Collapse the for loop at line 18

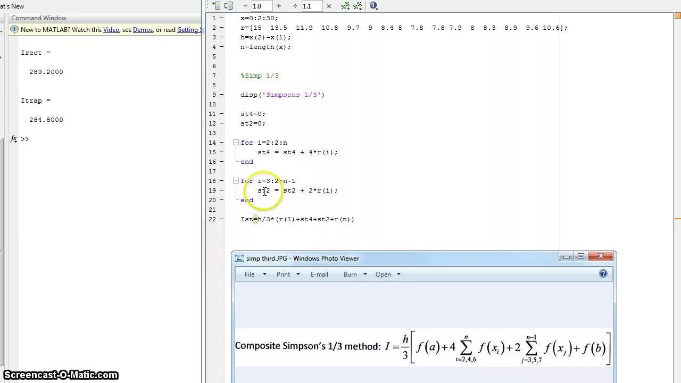[x=236, y=181]
